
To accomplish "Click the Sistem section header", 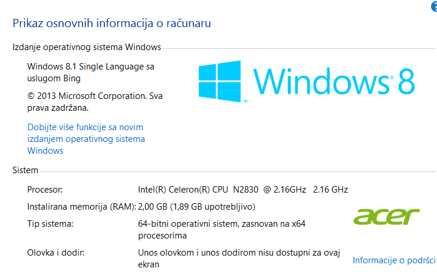I will point(25,170).
